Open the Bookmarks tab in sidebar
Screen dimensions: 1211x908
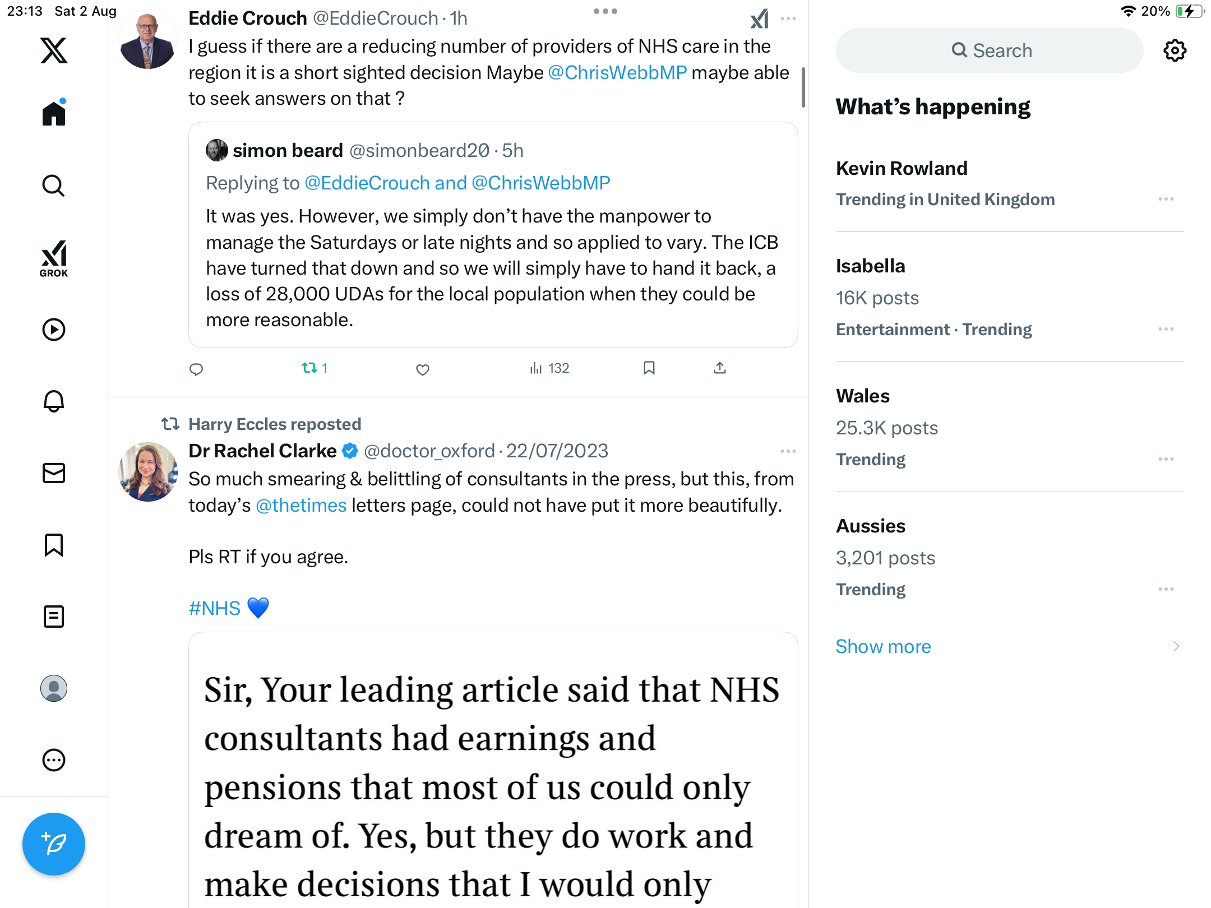pos(54,545)
